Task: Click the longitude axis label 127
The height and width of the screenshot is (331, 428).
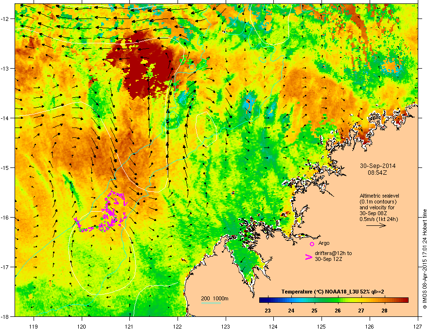Action: 418,326
